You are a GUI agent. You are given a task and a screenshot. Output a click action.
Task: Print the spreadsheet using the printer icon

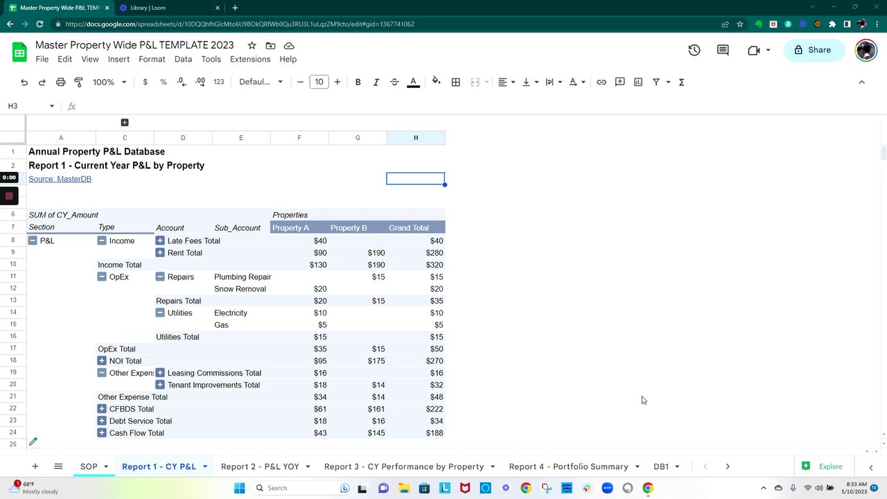pyautogui.click(x=60, y=82)
